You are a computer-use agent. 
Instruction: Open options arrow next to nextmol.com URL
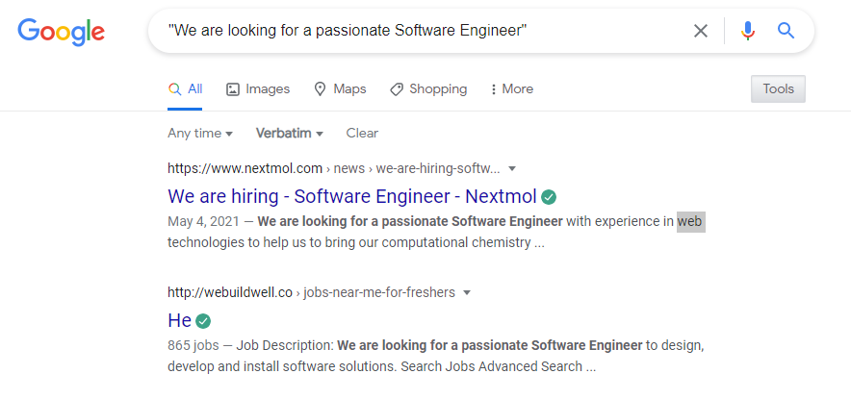512,168
